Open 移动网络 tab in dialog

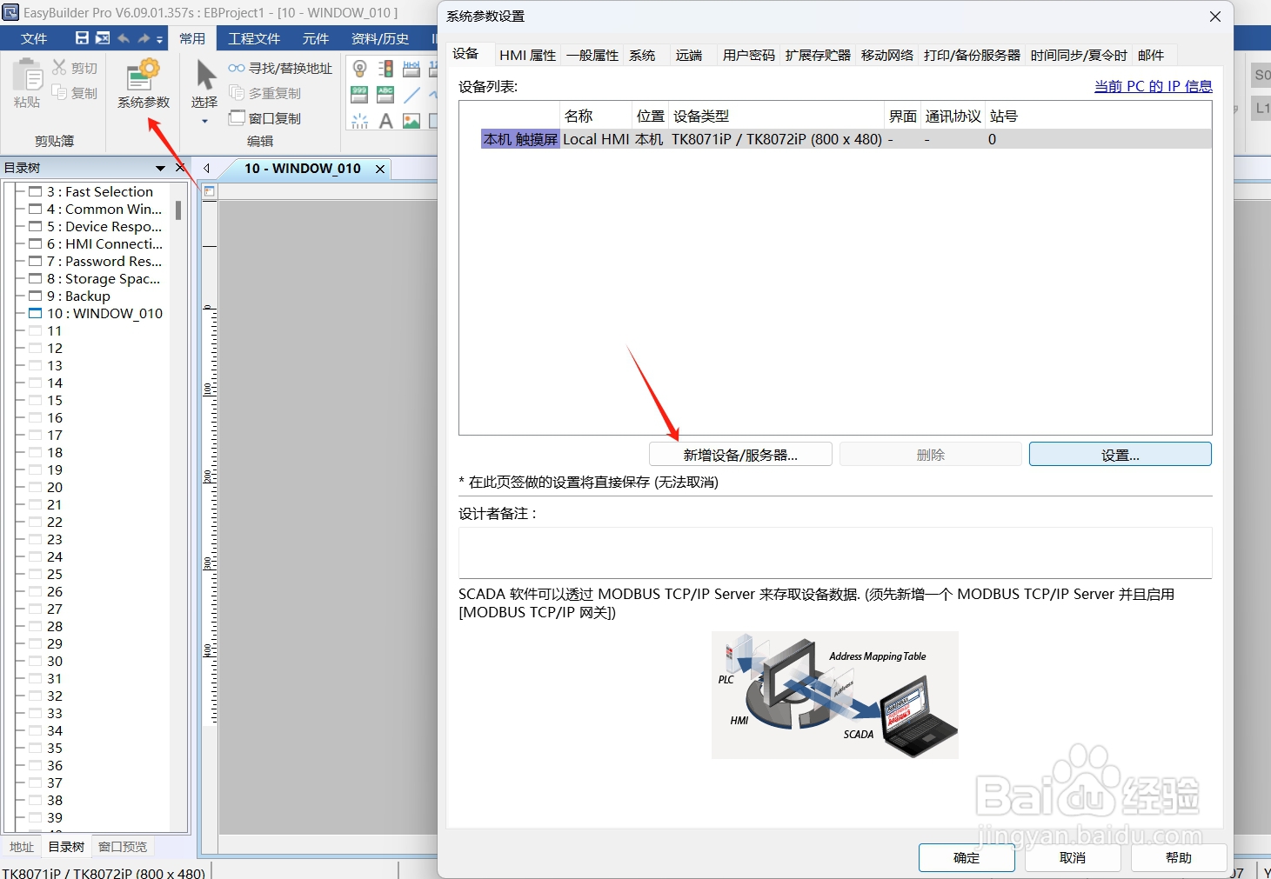pyautogui.click(x=887, y=55)
